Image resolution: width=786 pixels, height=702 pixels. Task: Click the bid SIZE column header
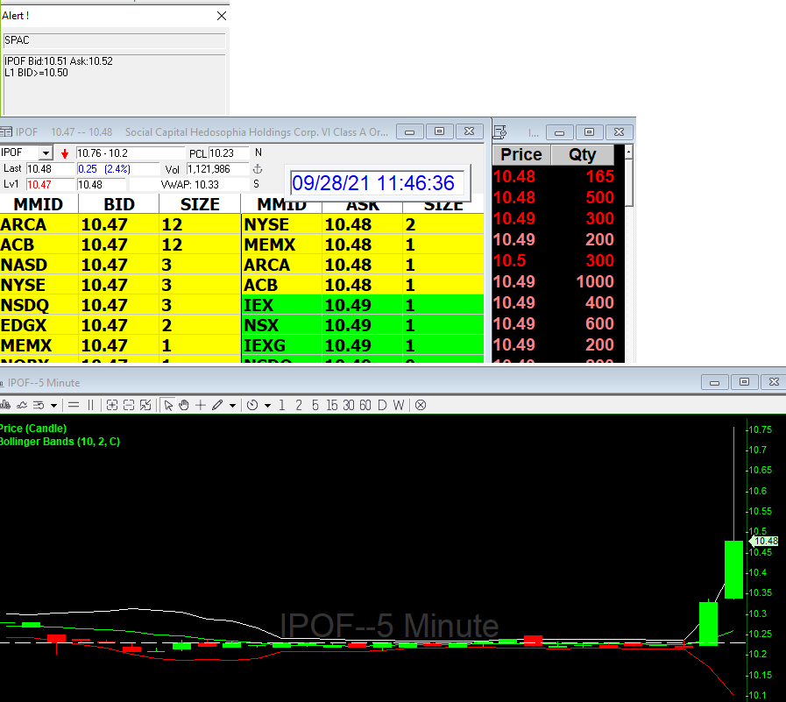pos(200,204)
